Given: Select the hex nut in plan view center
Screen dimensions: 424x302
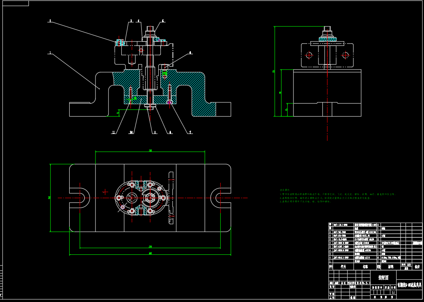Looking at the screenshot, I should [149, 199].
